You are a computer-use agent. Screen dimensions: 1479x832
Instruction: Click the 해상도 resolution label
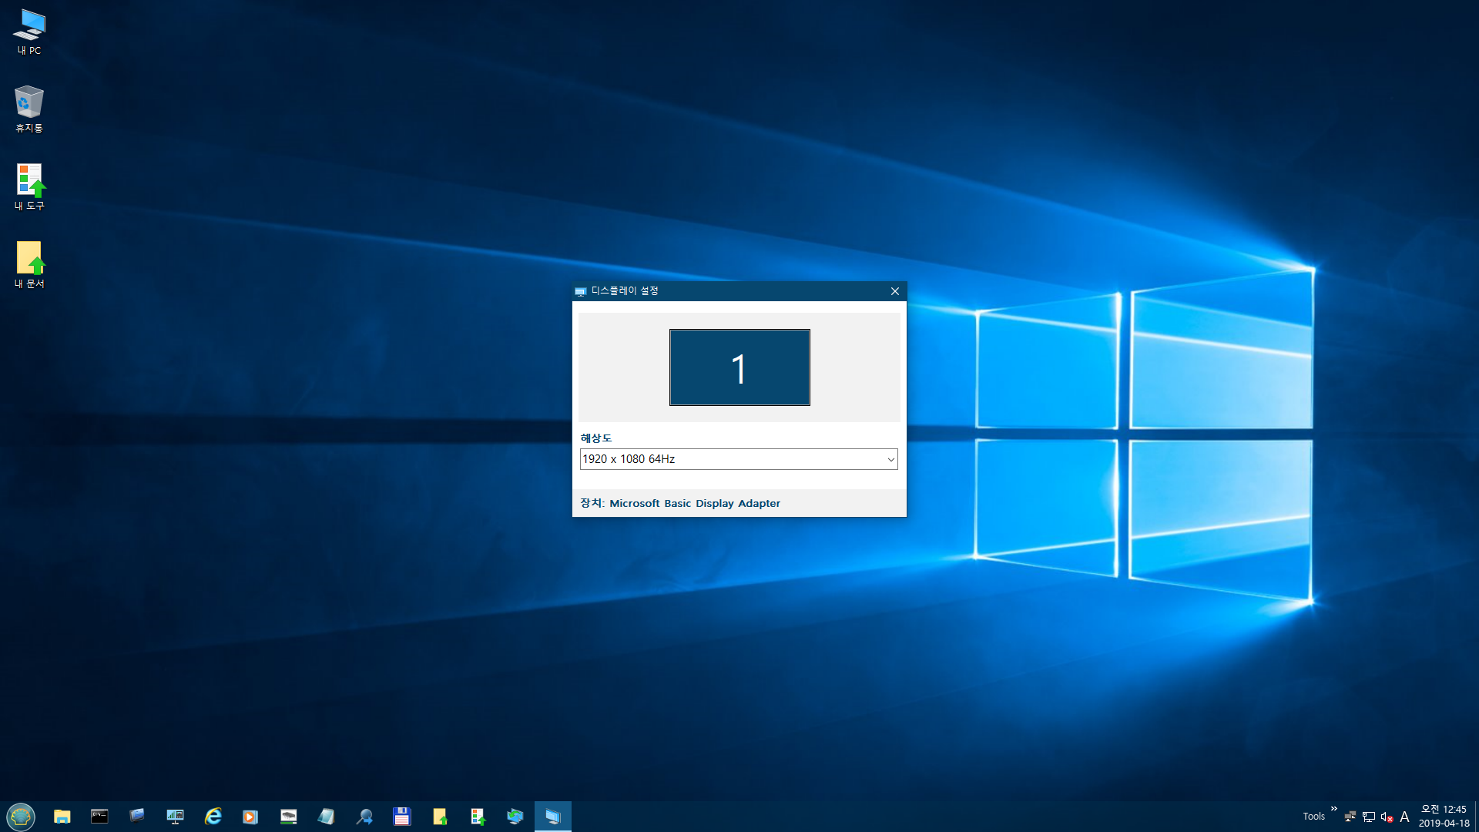click(x=596, y=438)
